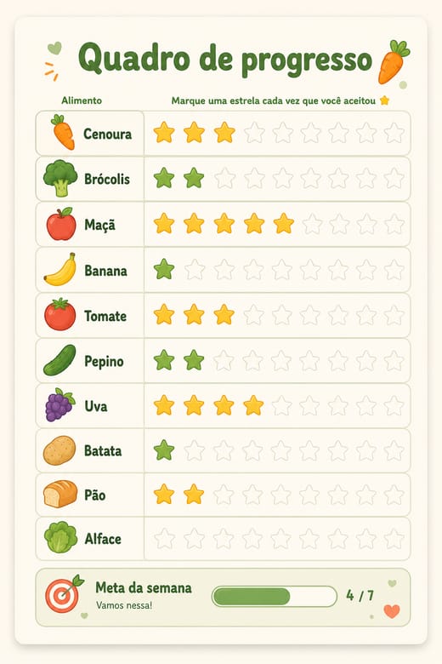Viewport: 442px width, 664px height.
Task: Click the banana icon
Action: point(60,269)
